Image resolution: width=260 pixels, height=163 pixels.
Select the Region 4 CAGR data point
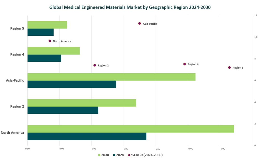click(x=185, y=64)
